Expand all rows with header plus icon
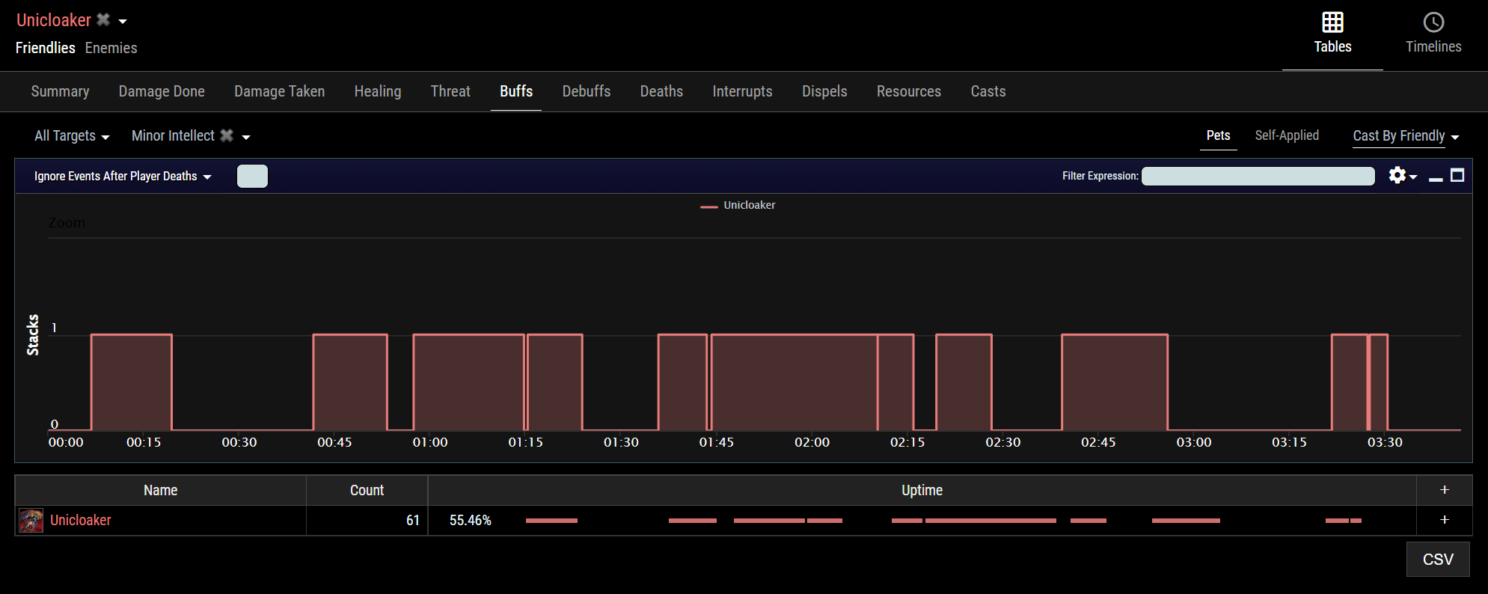 coord(1445,490)
